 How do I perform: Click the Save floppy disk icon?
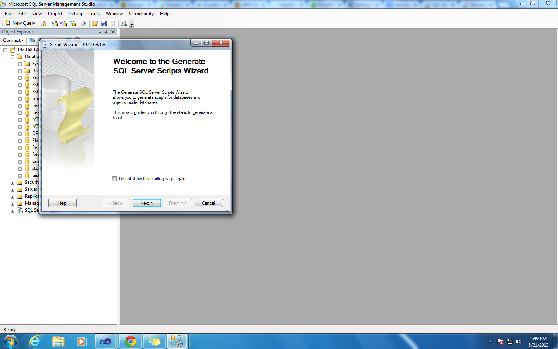click(x=104, y=24)
